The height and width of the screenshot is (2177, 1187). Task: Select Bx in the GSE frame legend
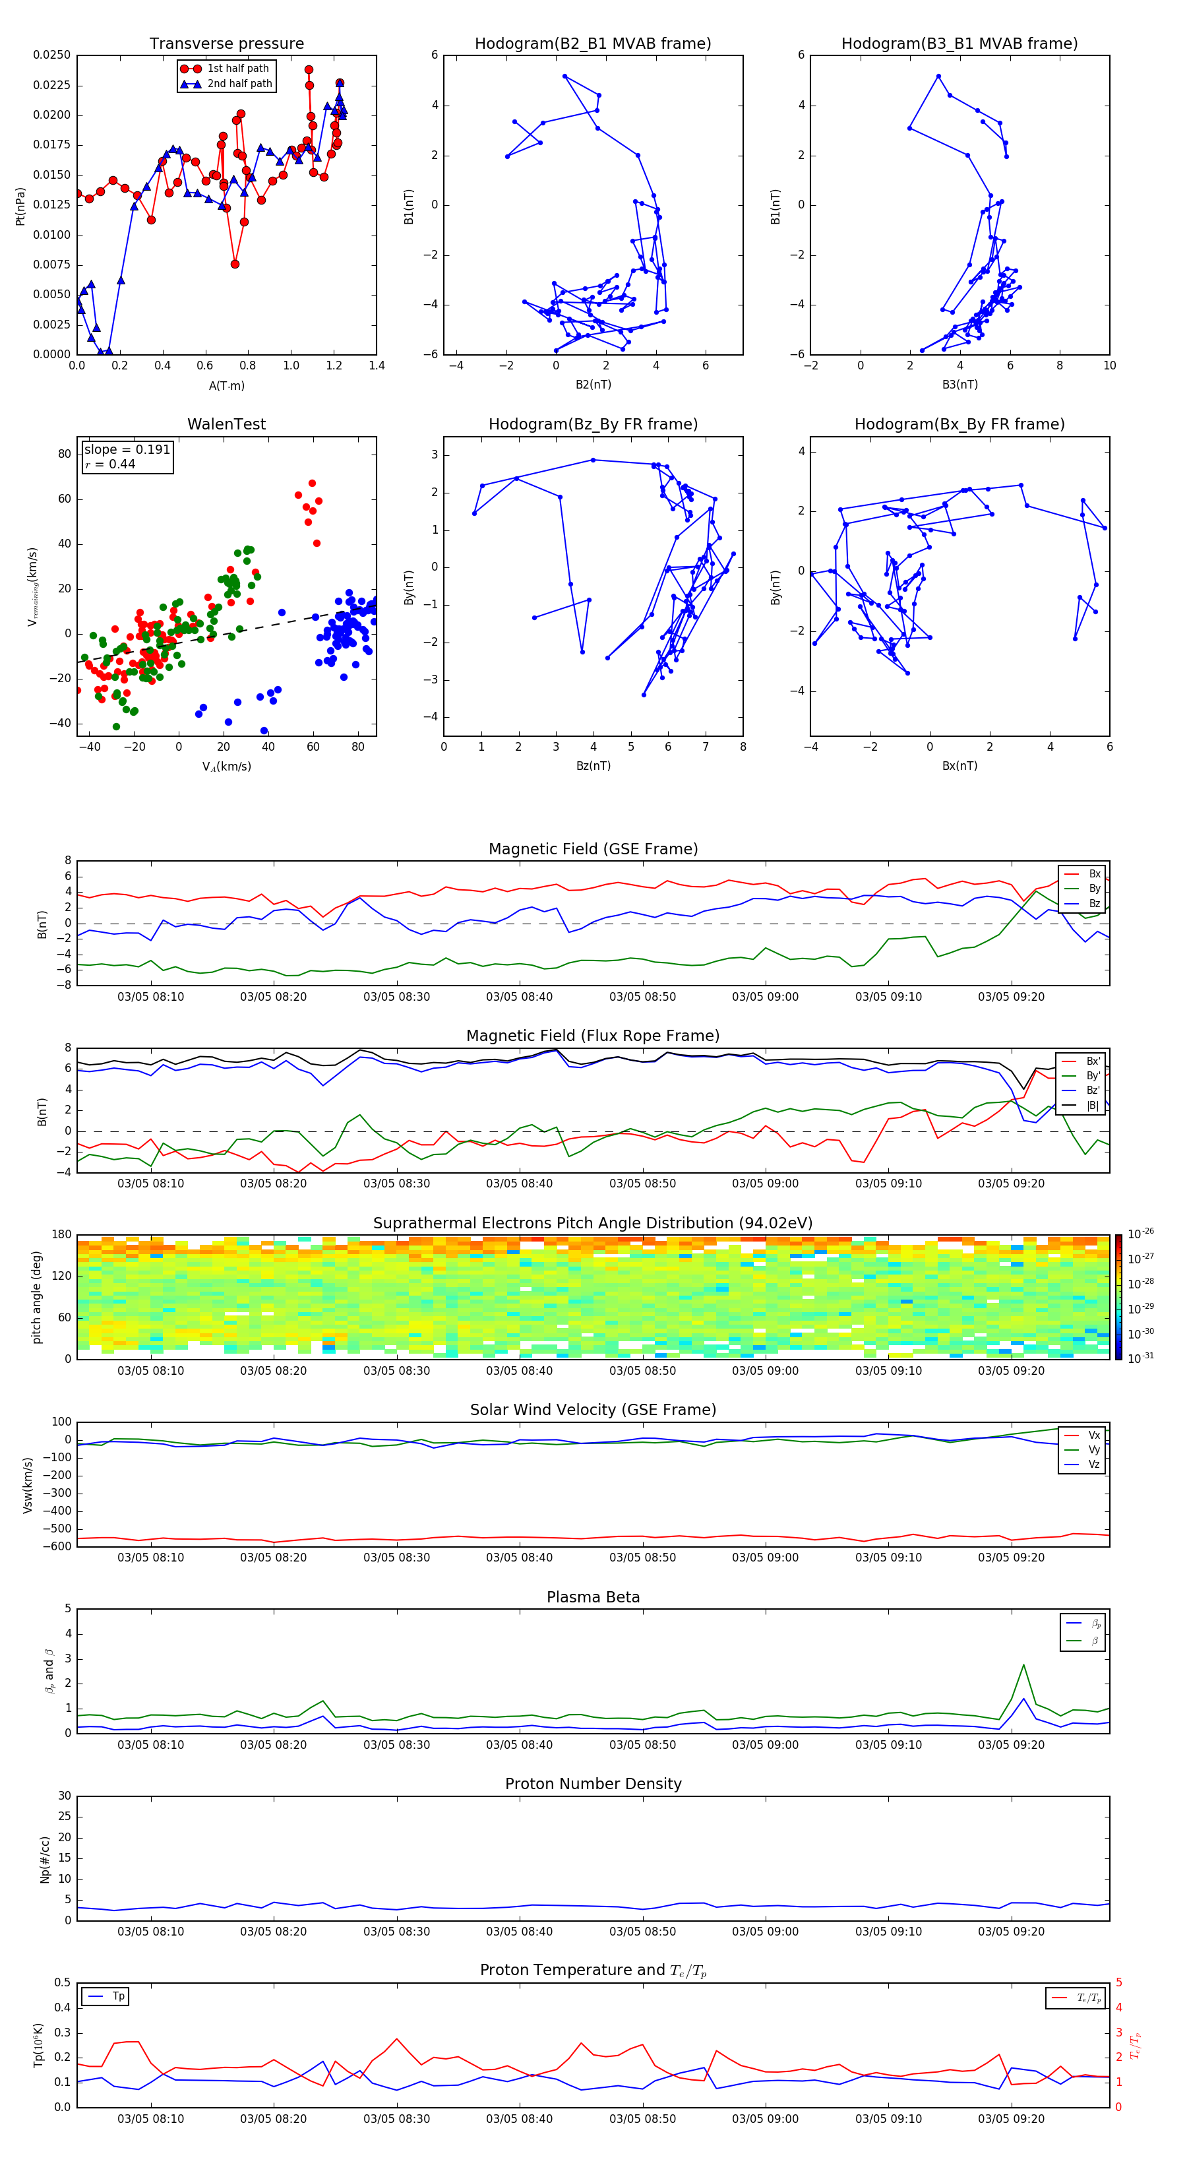point(1083,874)
